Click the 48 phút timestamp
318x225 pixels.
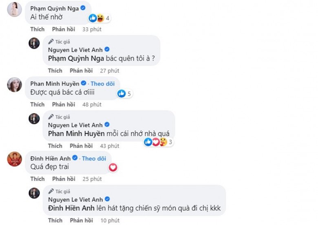[92, 104]
